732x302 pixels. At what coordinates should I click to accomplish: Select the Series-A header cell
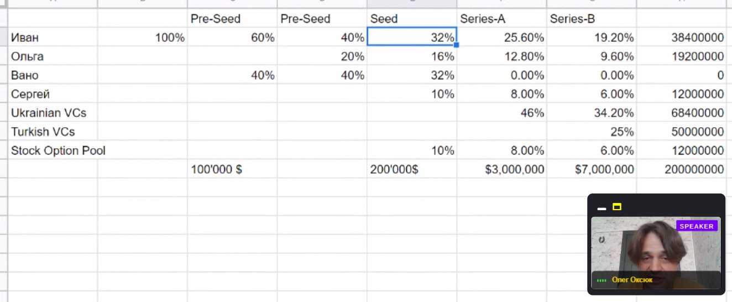click(501, 19)
